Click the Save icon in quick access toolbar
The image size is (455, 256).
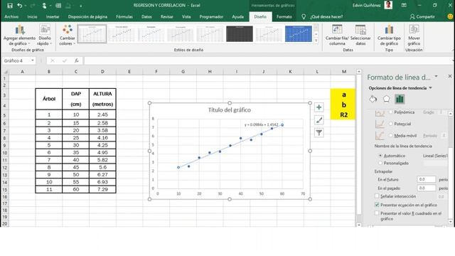point(10,6)
